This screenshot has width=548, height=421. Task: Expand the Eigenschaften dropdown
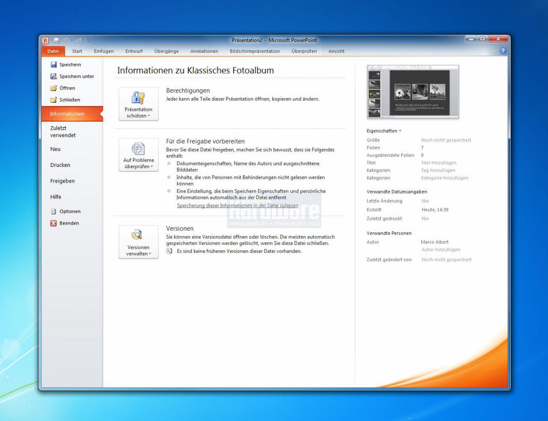(x=384, y=131)
